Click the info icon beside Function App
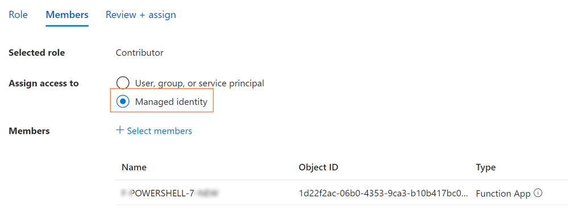The image size is (568, 209). (x=538, y=194)
